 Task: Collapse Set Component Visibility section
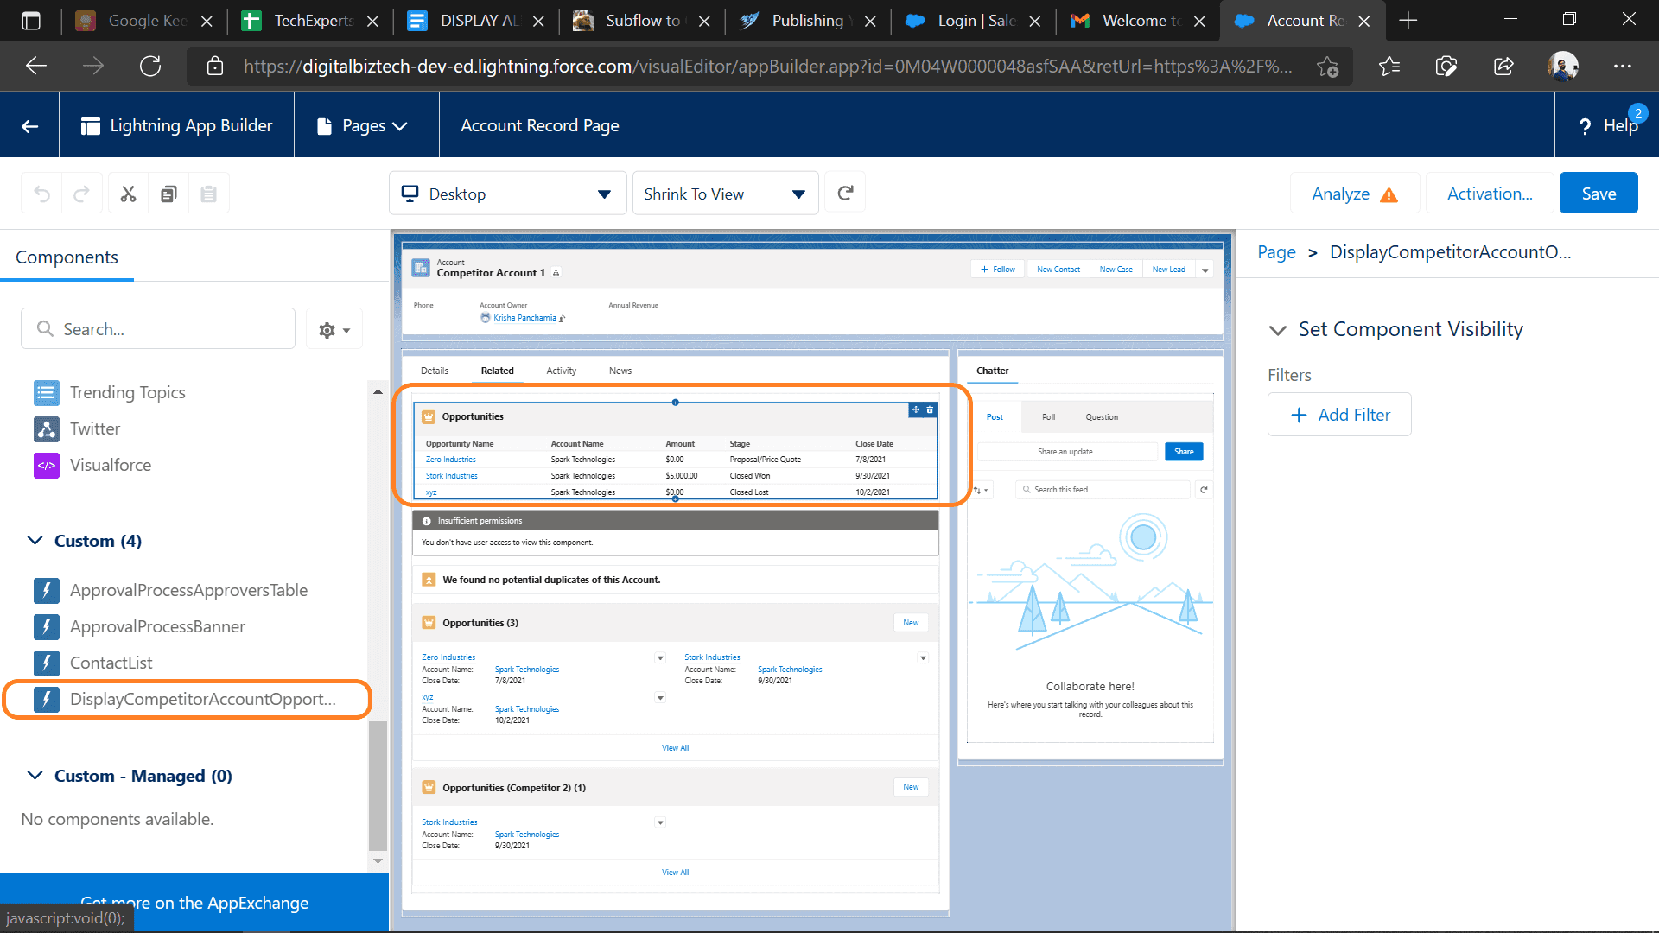[1277, 330]
